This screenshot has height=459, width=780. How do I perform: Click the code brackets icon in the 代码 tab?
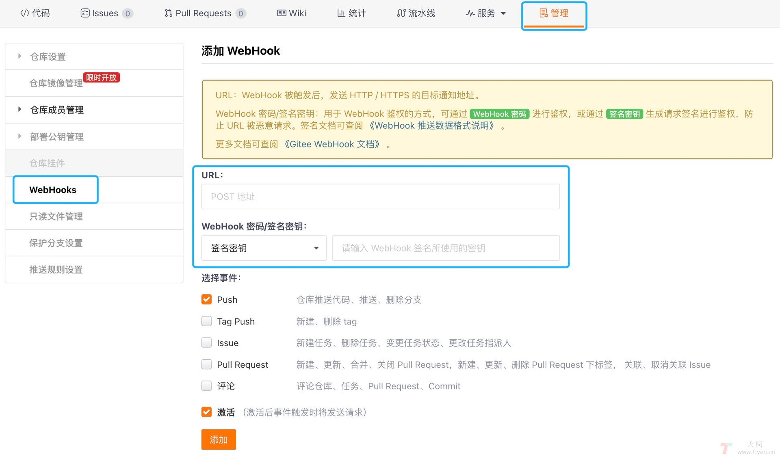tap(25, 13)
